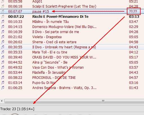Click note icon next to Măslinu track
The image size is (144, 115).
click(3, 21)
